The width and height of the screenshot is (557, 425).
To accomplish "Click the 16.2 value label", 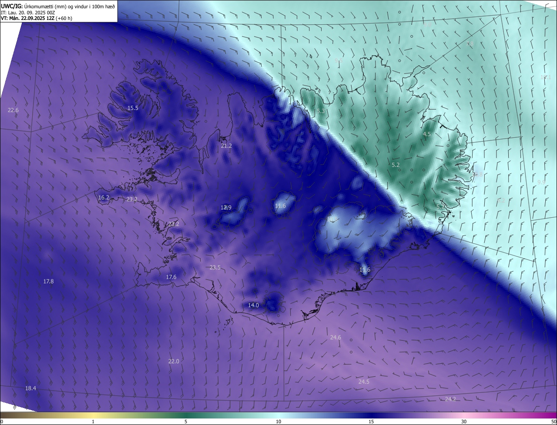I will (x=104, y=197).
